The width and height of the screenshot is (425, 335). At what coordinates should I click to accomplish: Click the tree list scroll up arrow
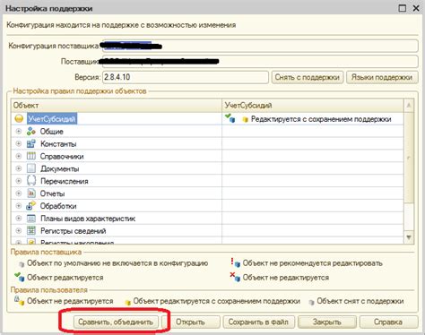pyautogui.click(x=409, y=106)
